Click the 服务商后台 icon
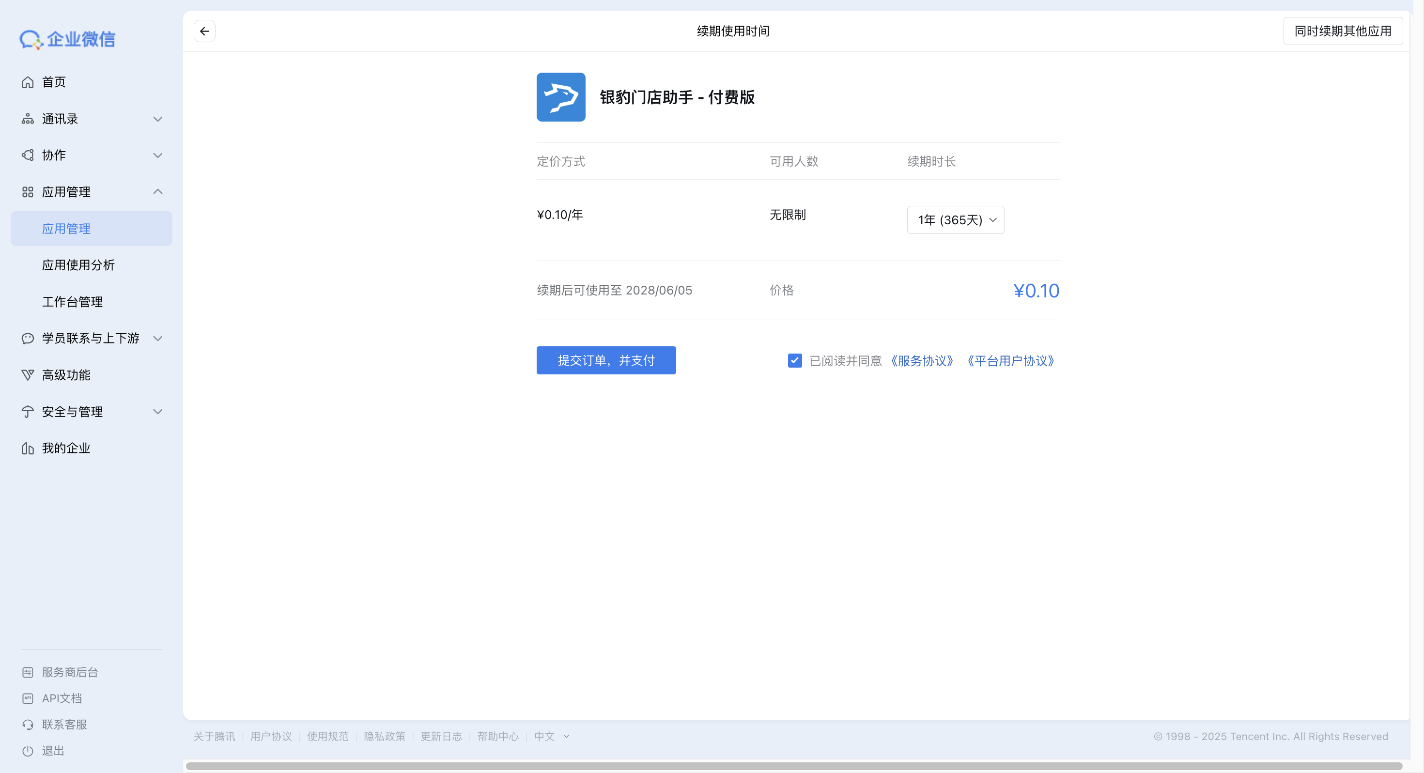This screenshot has width=1424, height=773. pos(28,672)
